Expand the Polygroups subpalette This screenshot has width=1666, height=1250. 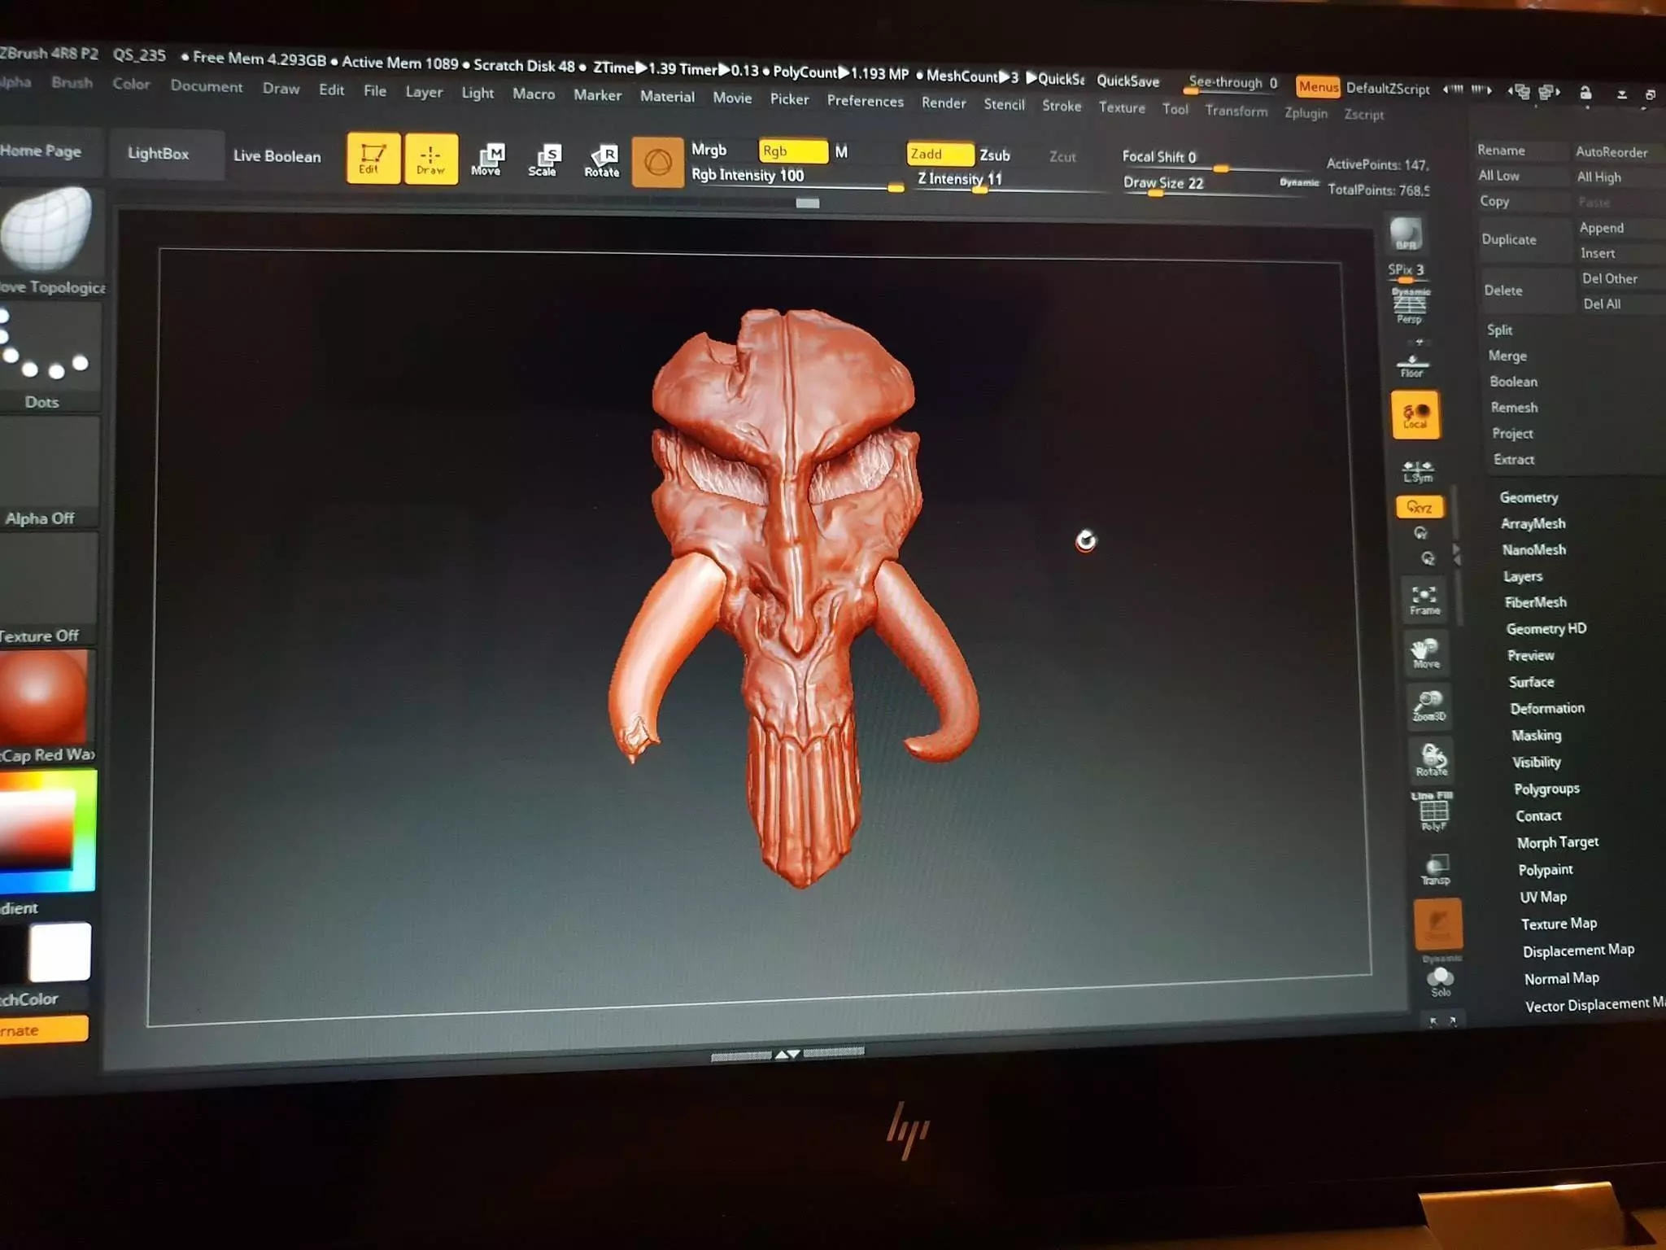click(x=1546, y=789)
